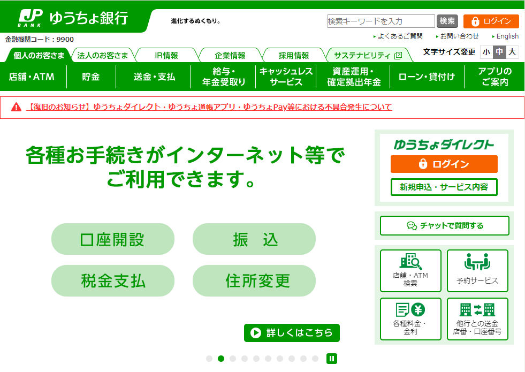Screen dimensions: 525x372
Task: Click ゆうちょダイレクト ログイン orange button
Action: point(444,164)
